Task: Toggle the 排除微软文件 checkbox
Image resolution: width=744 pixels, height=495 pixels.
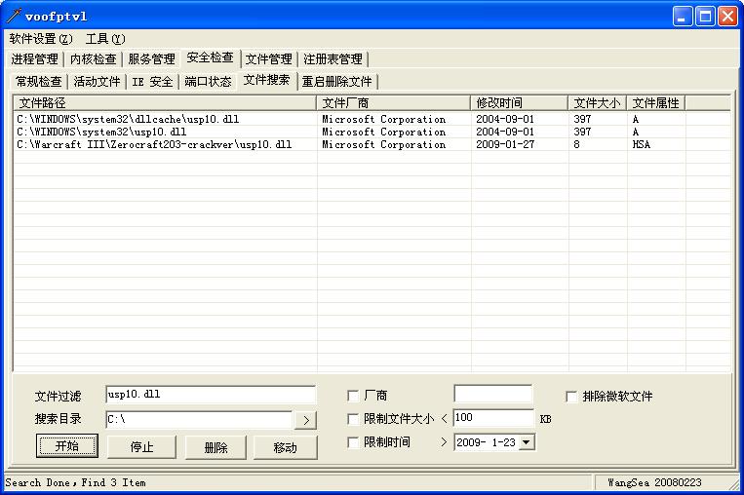Action: pyautogui.click(x=571, y=396)
